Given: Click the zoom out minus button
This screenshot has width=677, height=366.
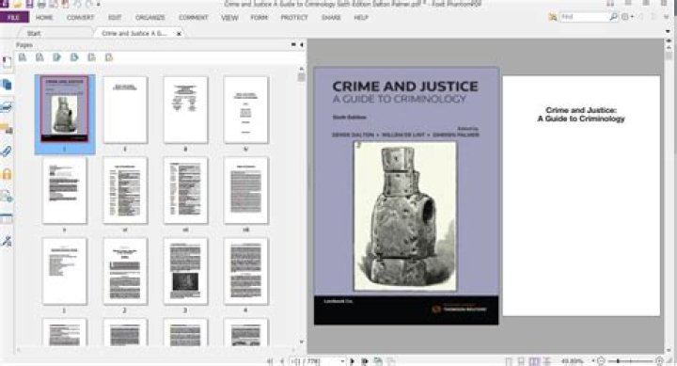Looking at the screenshot, I should click(x=601, y=360).
